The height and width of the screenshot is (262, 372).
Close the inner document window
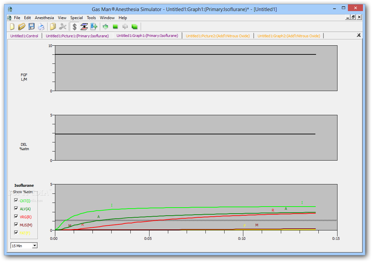(359, 17)
